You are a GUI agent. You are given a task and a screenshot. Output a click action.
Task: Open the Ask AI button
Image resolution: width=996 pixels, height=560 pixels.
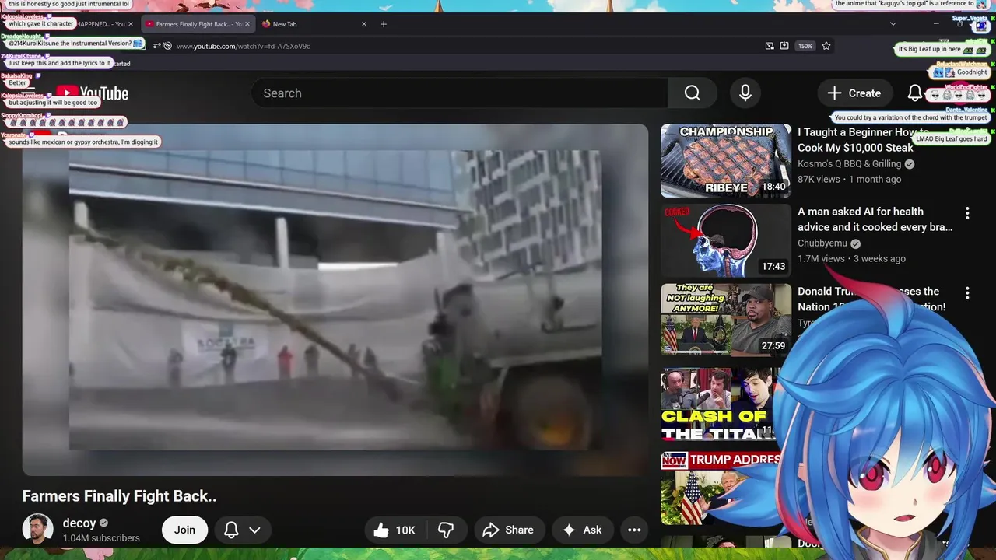(x=583, y=530)
